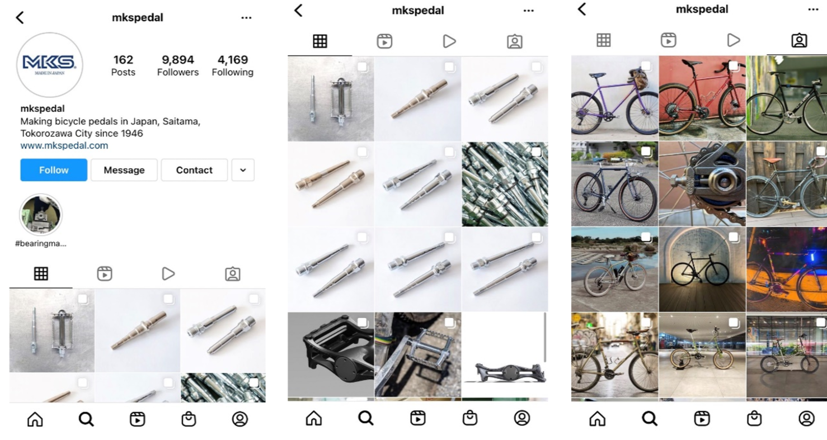This screenshot has width=827, height=440.
Task: Open Reels tab icon in left profile
Action: tap(105, 273)
